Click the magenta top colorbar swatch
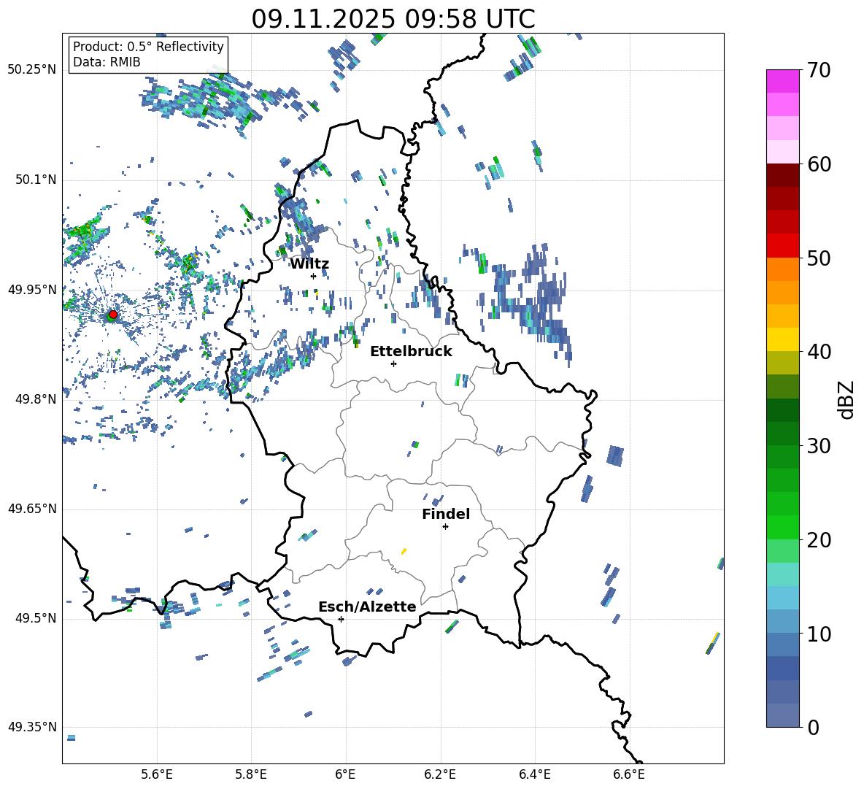Viewport: 864px width, 789px height. point(782,81)
